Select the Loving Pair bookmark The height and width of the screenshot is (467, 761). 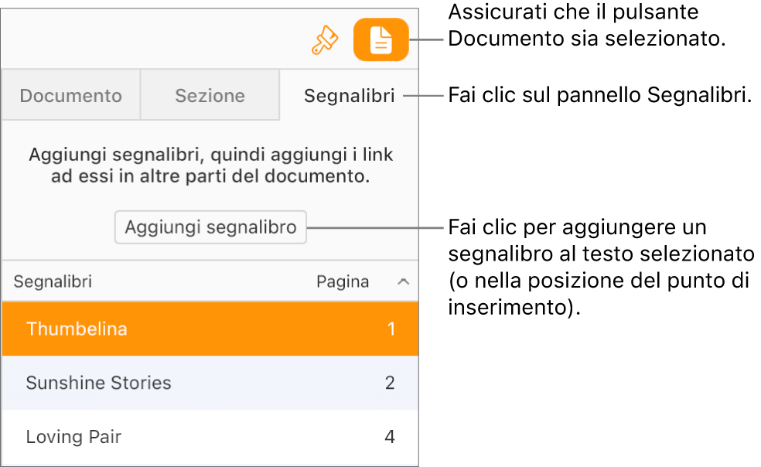click(x=73, y=437)
